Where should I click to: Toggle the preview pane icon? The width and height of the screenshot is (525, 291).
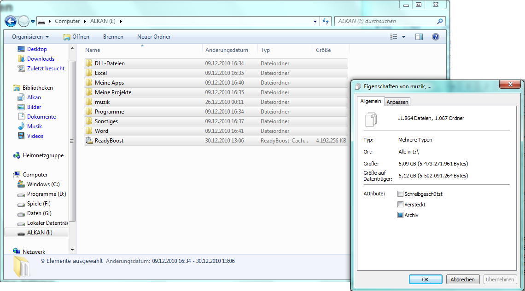click(419, 37)
